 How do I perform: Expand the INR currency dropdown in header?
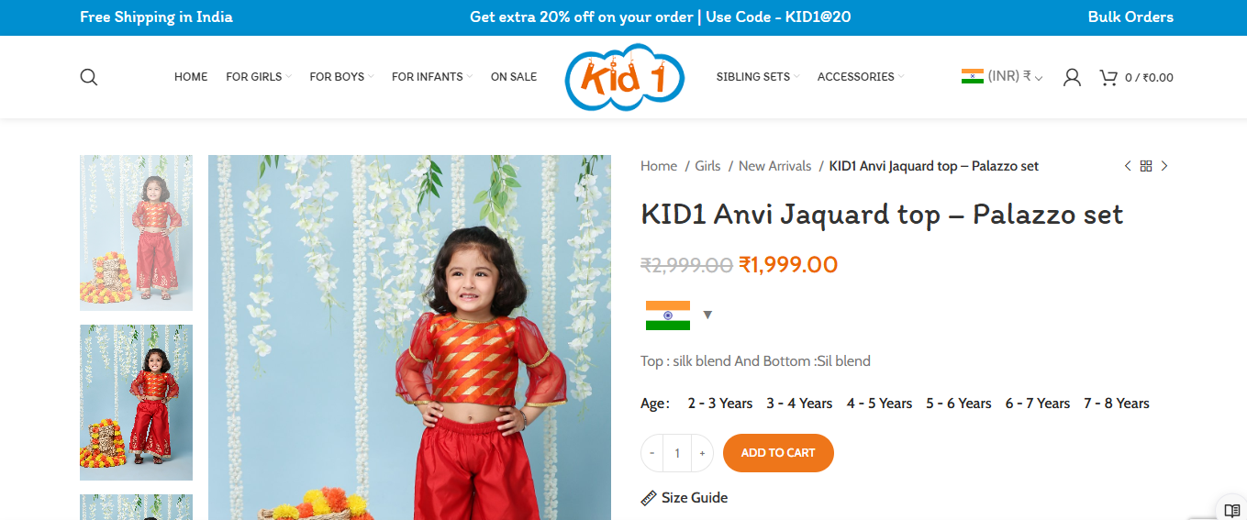click(1002, 77)
